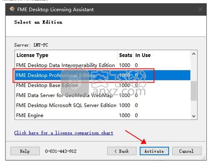Click the code 0-031-443-912
The image size is (208, 162).
(61, 151)
